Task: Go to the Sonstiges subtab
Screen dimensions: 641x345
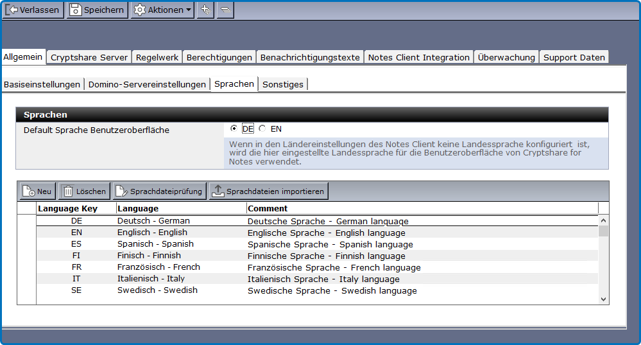Action: 282,84
